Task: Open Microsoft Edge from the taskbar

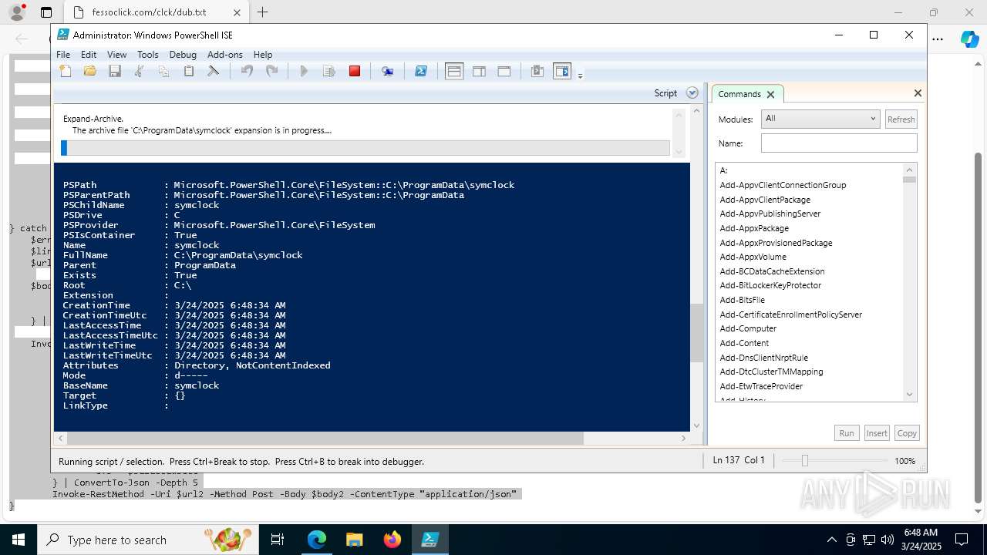Action: click(317, 540)
